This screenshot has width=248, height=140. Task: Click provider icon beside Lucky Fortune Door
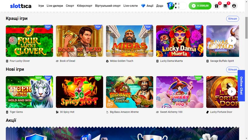207,112
